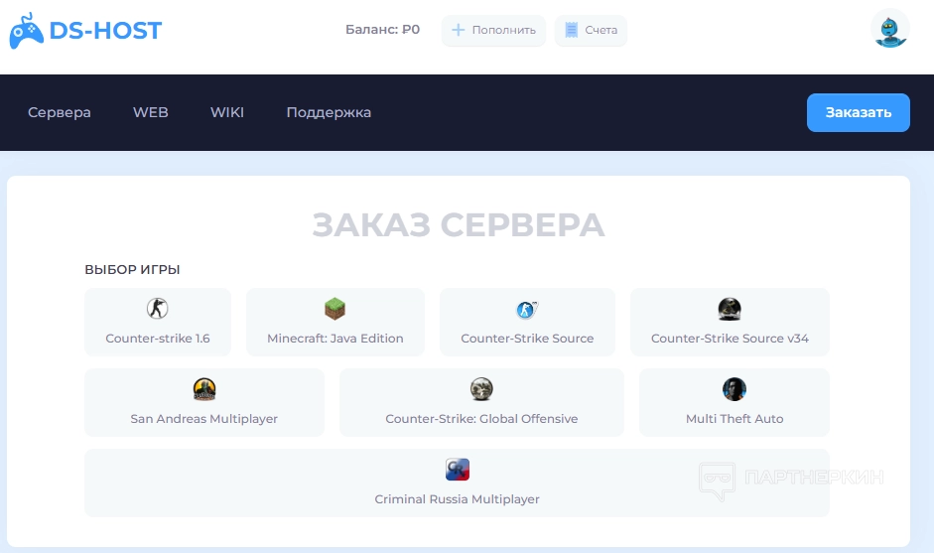The image size is (934, 553).
Task: Choose the Counter-Strike Source label
Action: pyautogui.click(x=527, y=339)
